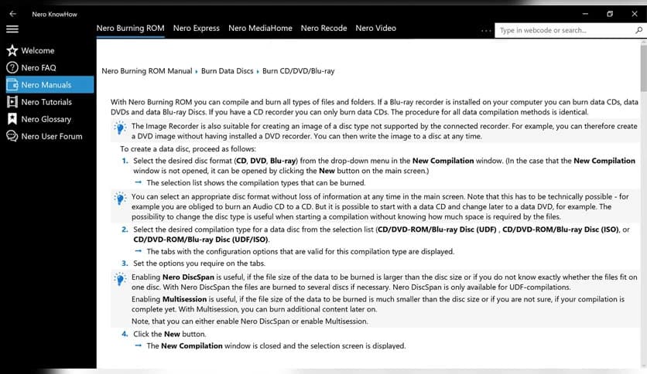Click the Nero User Forum chat icon
Viewport: 647px width, 374px height.
coord(12,136)
